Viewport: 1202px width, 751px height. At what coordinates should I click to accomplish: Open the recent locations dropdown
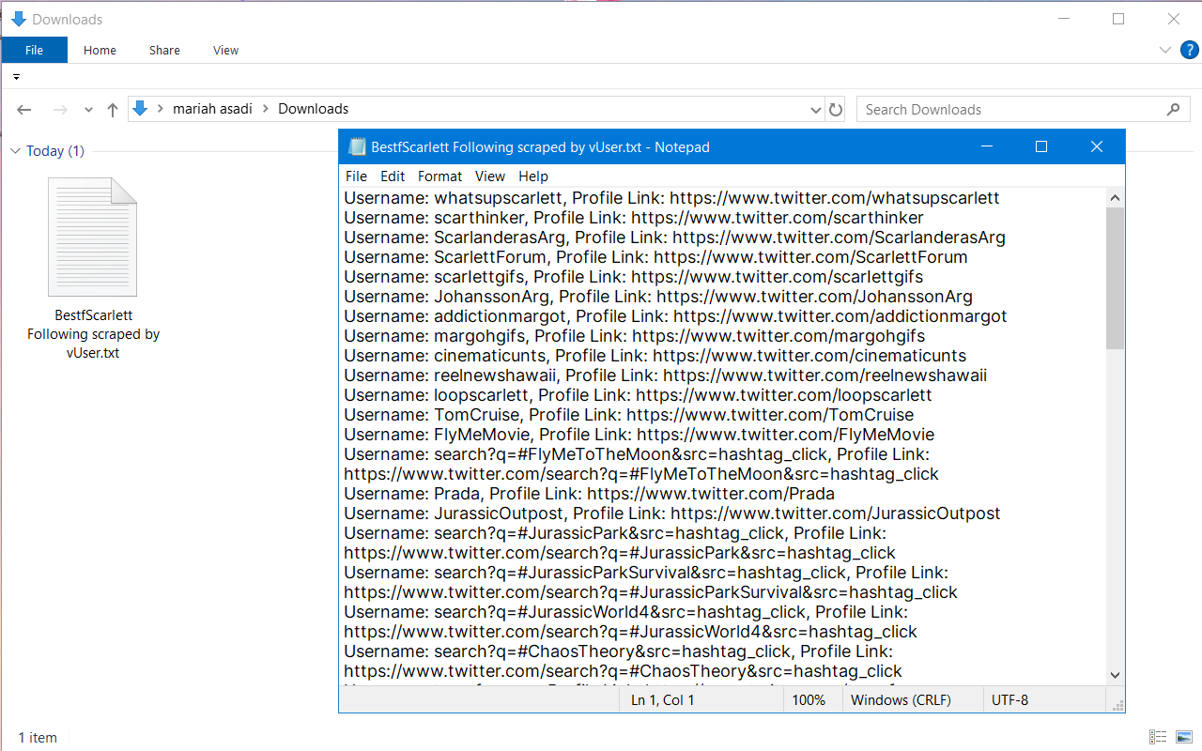pyautogui.click(x=88, y=110)
